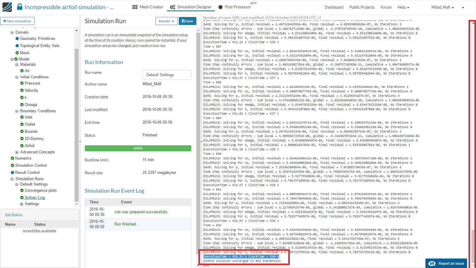This screenshot has width=476, height=268.
Task: Go to Dashboard
Action: (334, 7)
